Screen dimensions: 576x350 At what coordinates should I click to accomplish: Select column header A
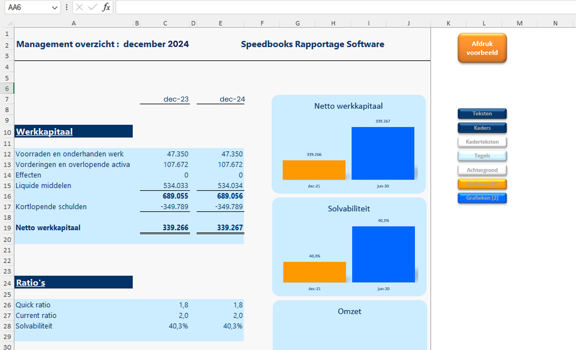[73, 23]
